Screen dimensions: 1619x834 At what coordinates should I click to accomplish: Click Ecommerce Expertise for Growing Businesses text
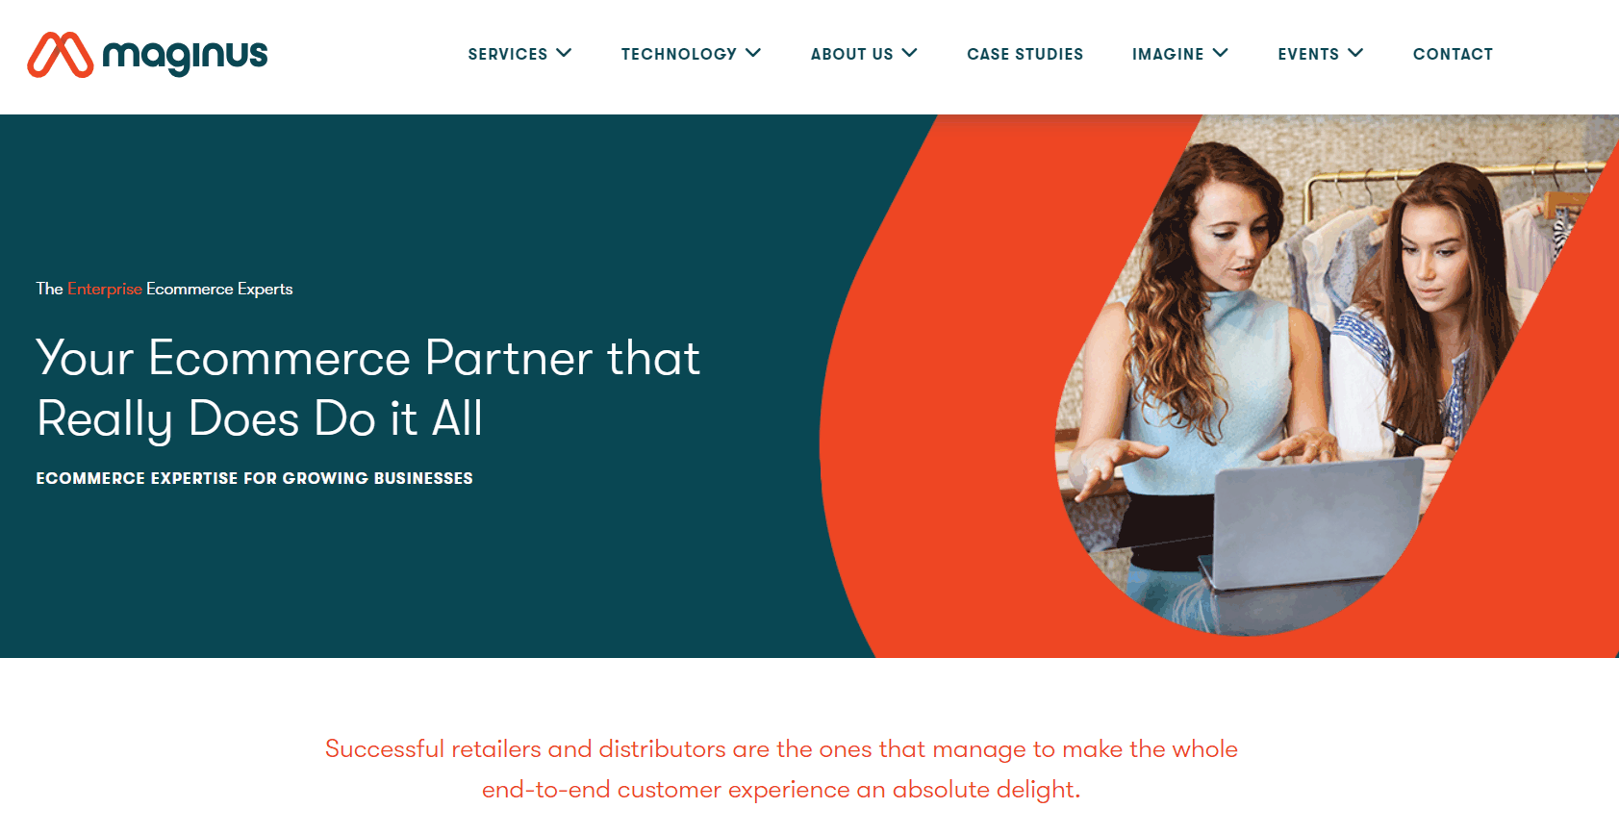tap(254, 478)
